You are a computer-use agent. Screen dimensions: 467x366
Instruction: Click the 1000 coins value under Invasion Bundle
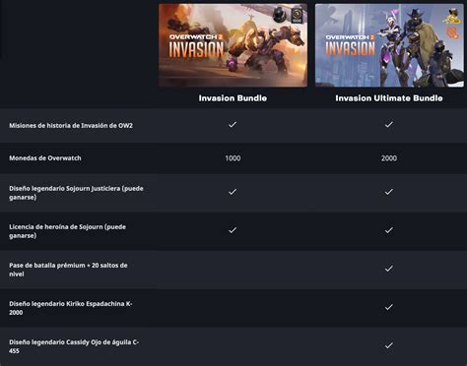pos(233,158)
